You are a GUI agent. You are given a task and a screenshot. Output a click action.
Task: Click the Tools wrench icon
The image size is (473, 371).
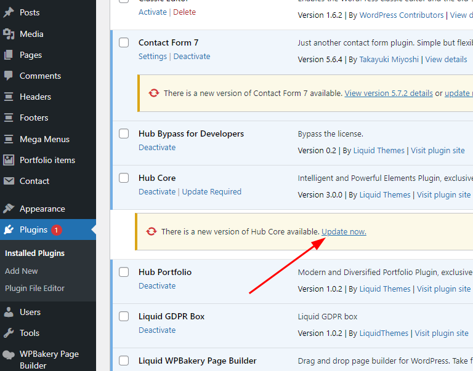[x=9, y=333]
